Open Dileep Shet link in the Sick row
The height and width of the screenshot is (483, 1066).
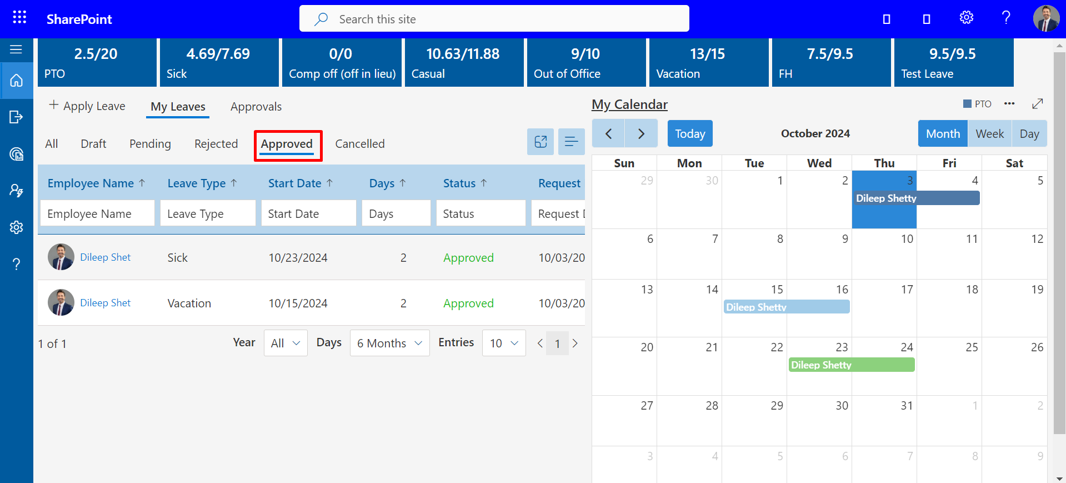tap(106, 257)
